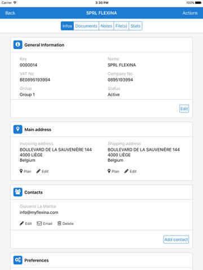Click the General Information info icon

(x=18, y=45)
